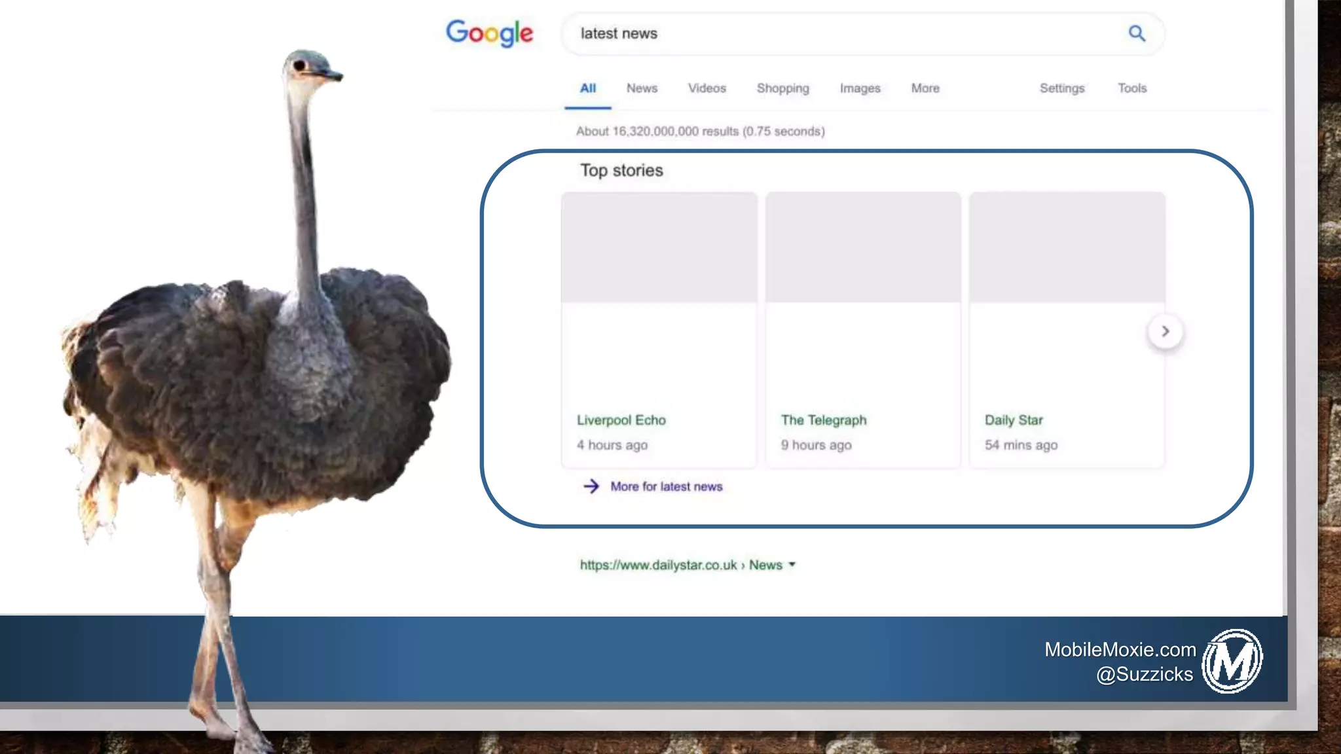The image size is (1341, 754).
Task: Open the More search filter menu
Action: 925,88
